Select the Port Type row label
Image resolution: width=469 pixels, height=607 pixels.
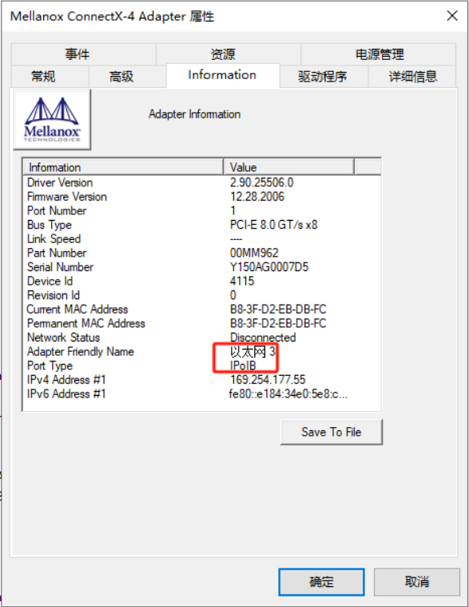point(50,365)
